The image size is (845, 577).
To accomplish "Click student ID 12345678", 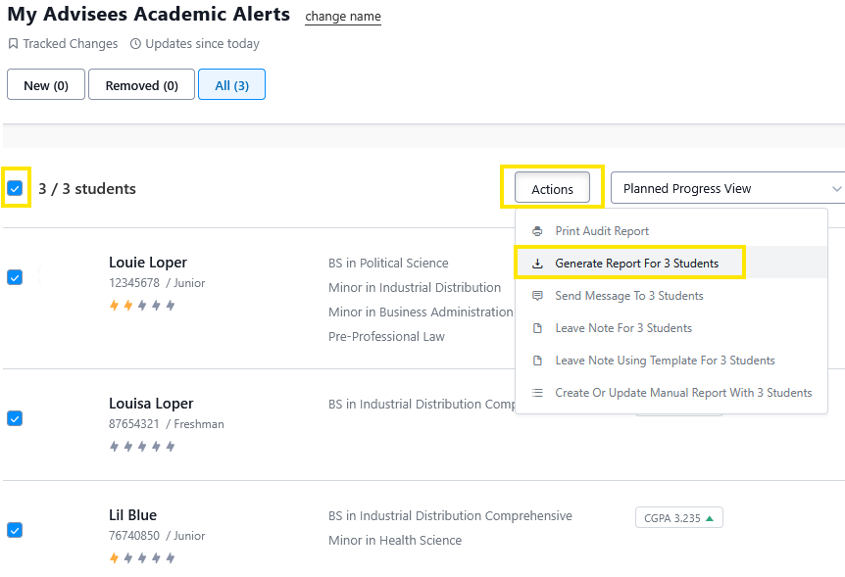I will 134,283.
